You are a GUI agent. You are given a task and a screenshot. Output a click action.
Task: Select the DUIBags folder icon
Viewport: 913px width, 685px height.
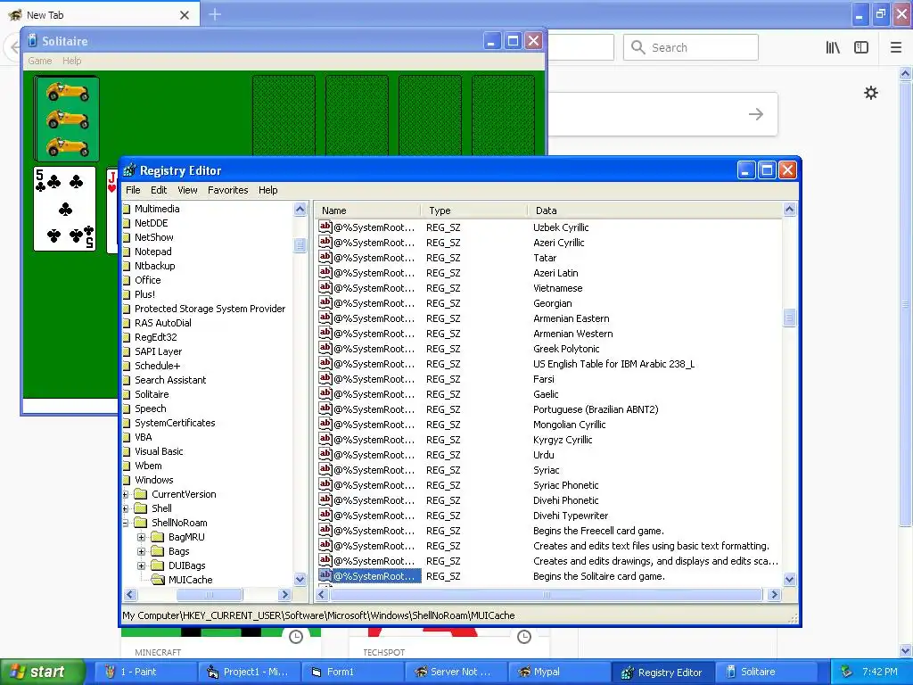pyautogui.click(x=158, y=565)
